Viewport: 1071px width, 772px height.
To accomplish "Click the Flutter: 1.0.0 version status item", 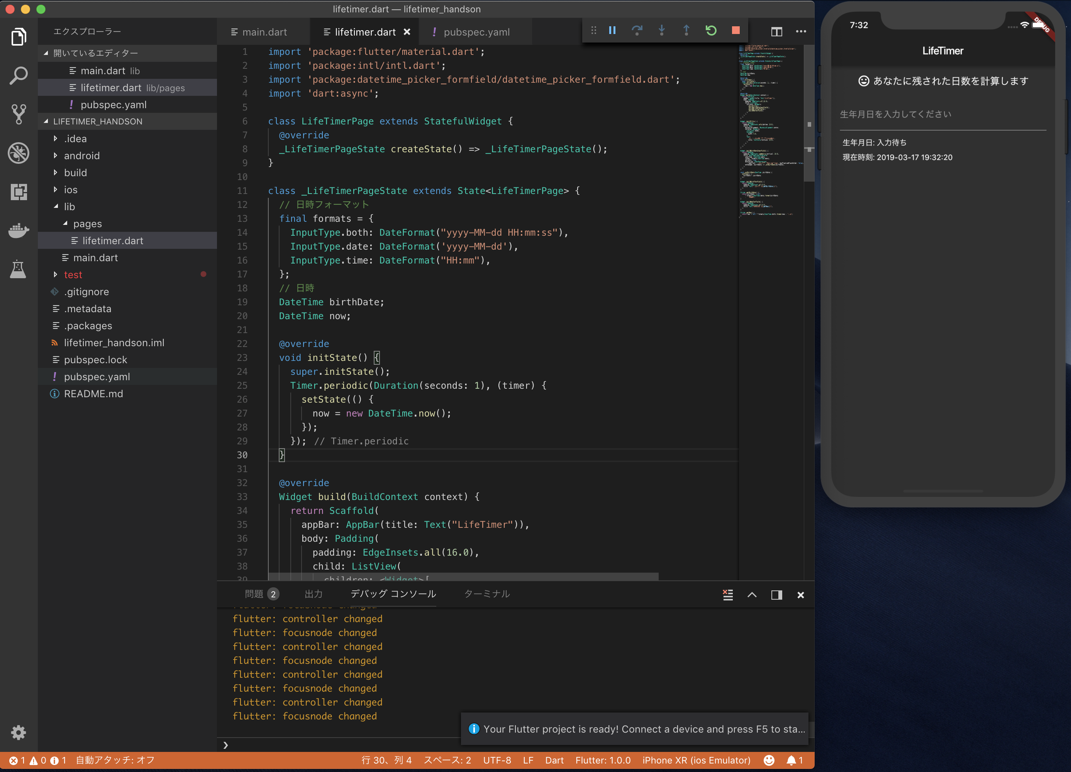I will [x=603, y=760].
